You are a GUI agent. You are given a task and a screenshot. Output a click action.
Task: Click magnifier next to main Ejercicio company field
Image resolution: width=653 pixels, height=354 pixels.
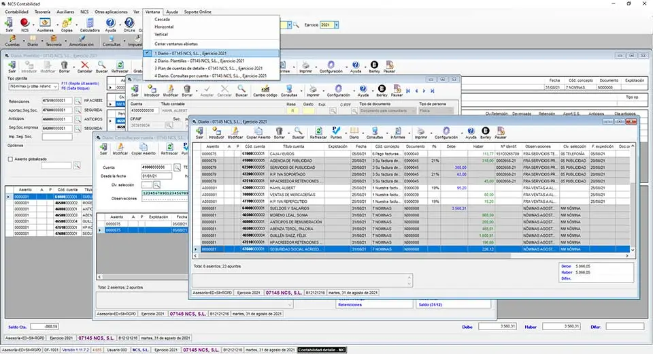tap(296, 25)
